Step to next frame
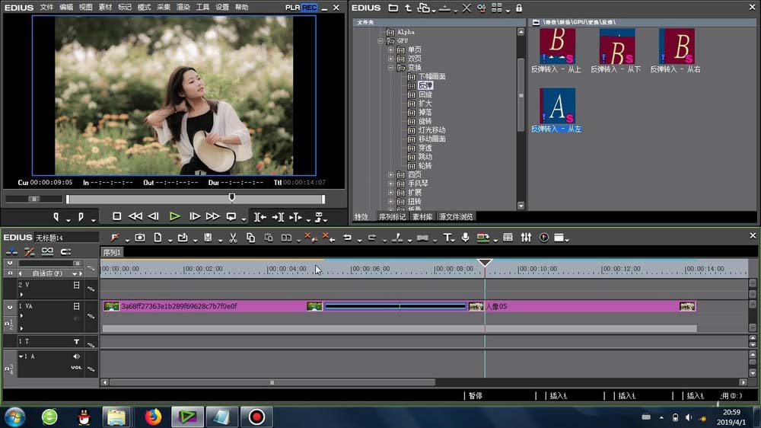 (x=195, y=217)
